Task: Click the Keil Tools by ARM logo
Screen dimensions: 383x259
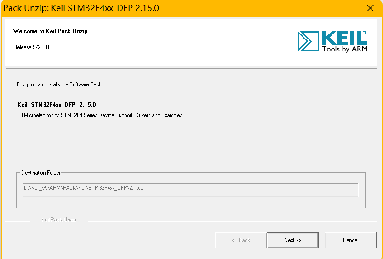Action: point(333,41)
